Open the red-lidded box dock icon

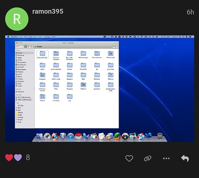click(79, 136)
